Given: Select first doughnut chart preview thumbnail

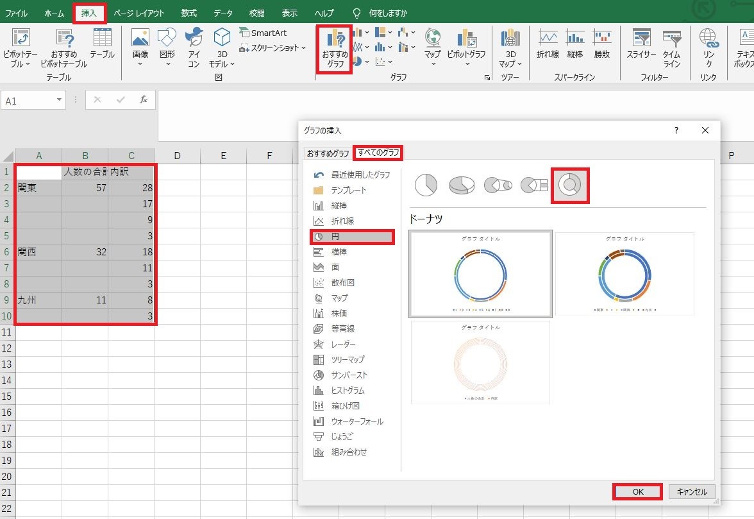Looking at the screenshot, I should pos(480,274).
